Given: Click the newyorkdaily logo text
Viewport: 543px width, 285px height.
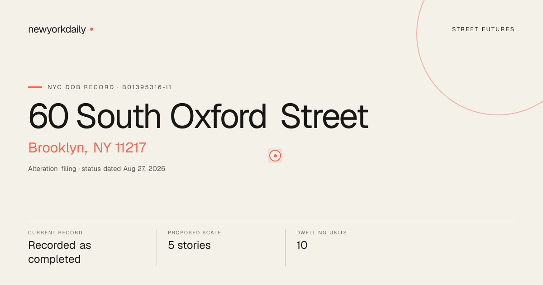Looking at the screenshot, I should 57,29.
